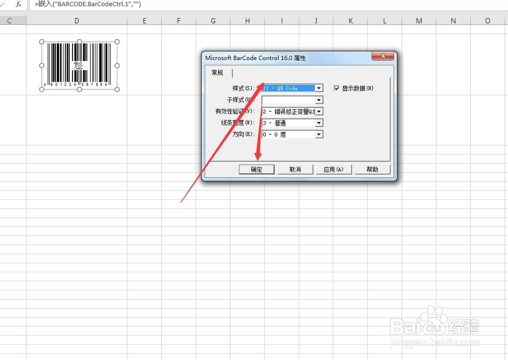The height and width of the screenshot is (360, 508).
Task: Select column F header
Action: coord(178,21)
